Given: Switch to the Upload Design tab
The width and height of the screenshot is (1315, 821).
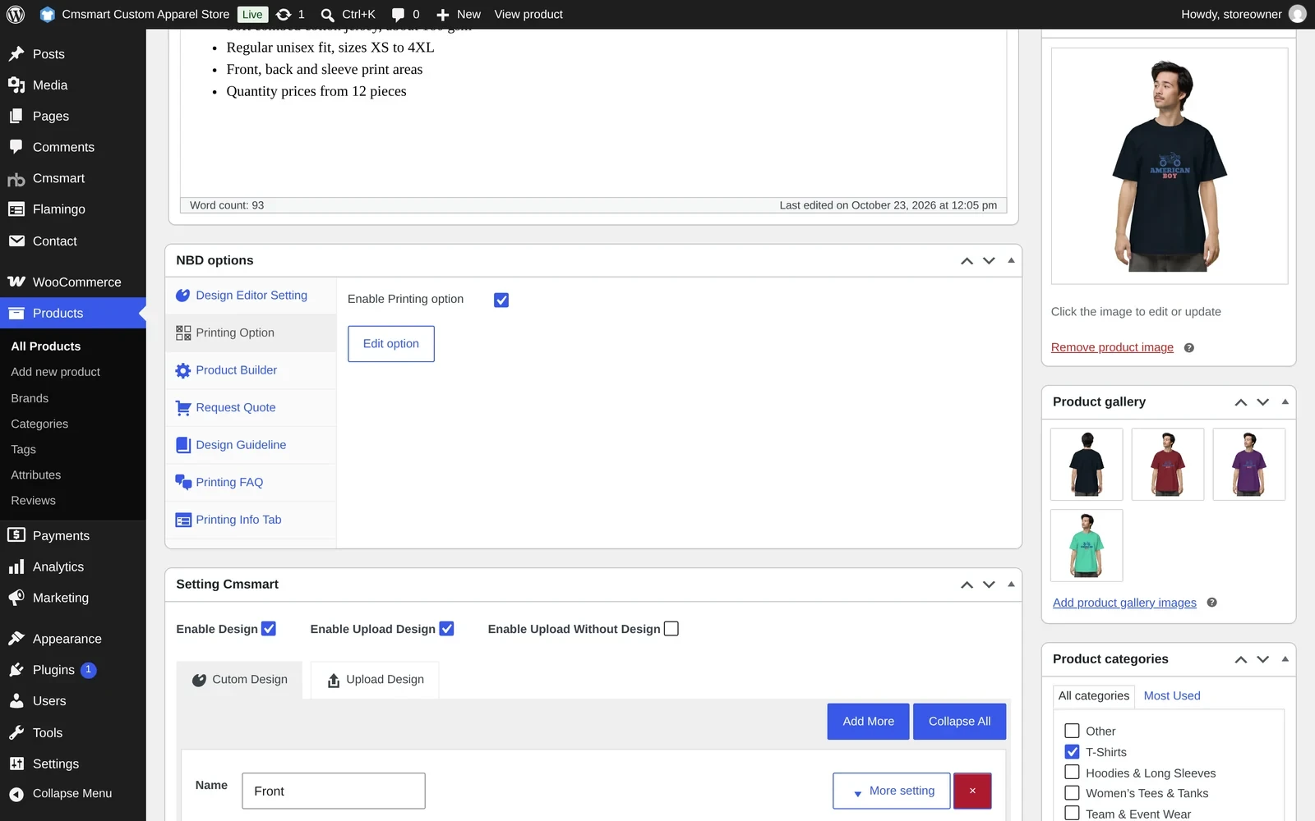Looking at the screenshot, I should tap(375, 680).
